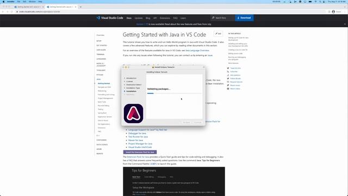Select Introduction step in installer
The width and height of the screenshot is (348, 196).
tap(131, 78)
